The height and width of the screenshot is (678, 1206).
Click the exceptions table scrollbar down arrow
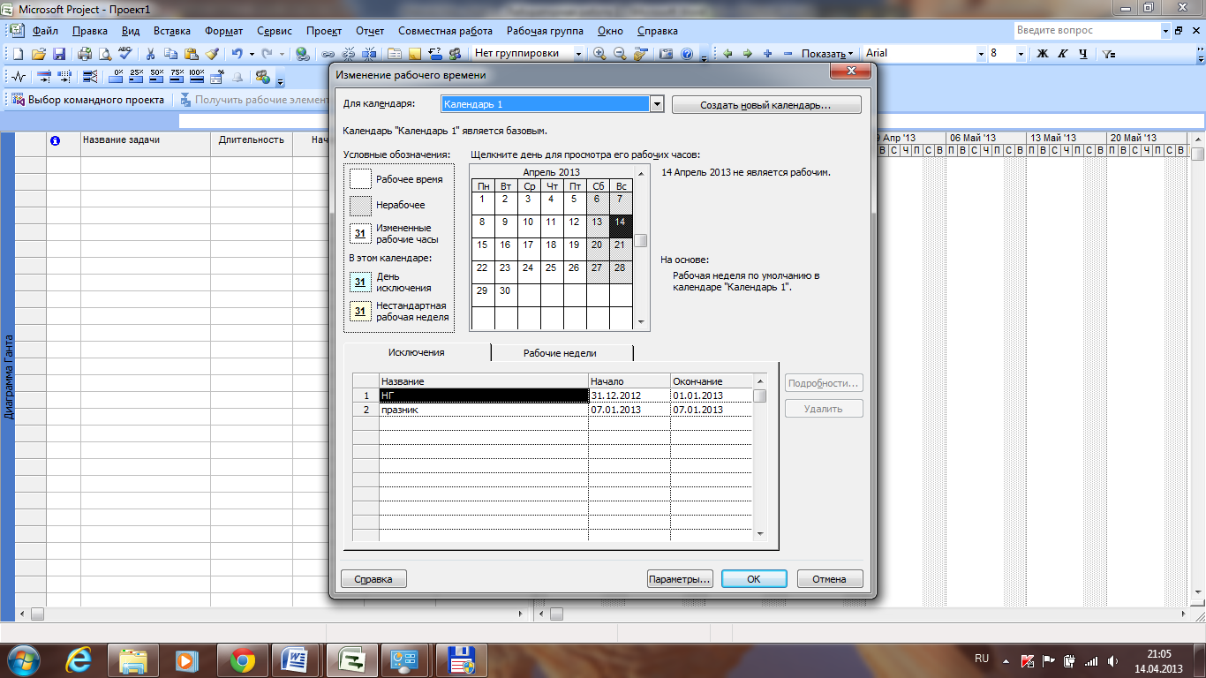pos(760,534)
